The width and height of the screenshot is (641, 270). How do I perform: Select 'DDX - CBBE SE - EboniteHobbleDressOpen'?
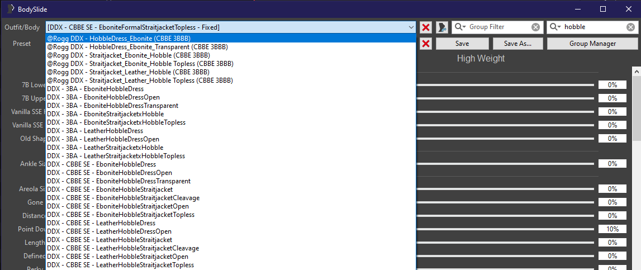[x=231, y=173]
